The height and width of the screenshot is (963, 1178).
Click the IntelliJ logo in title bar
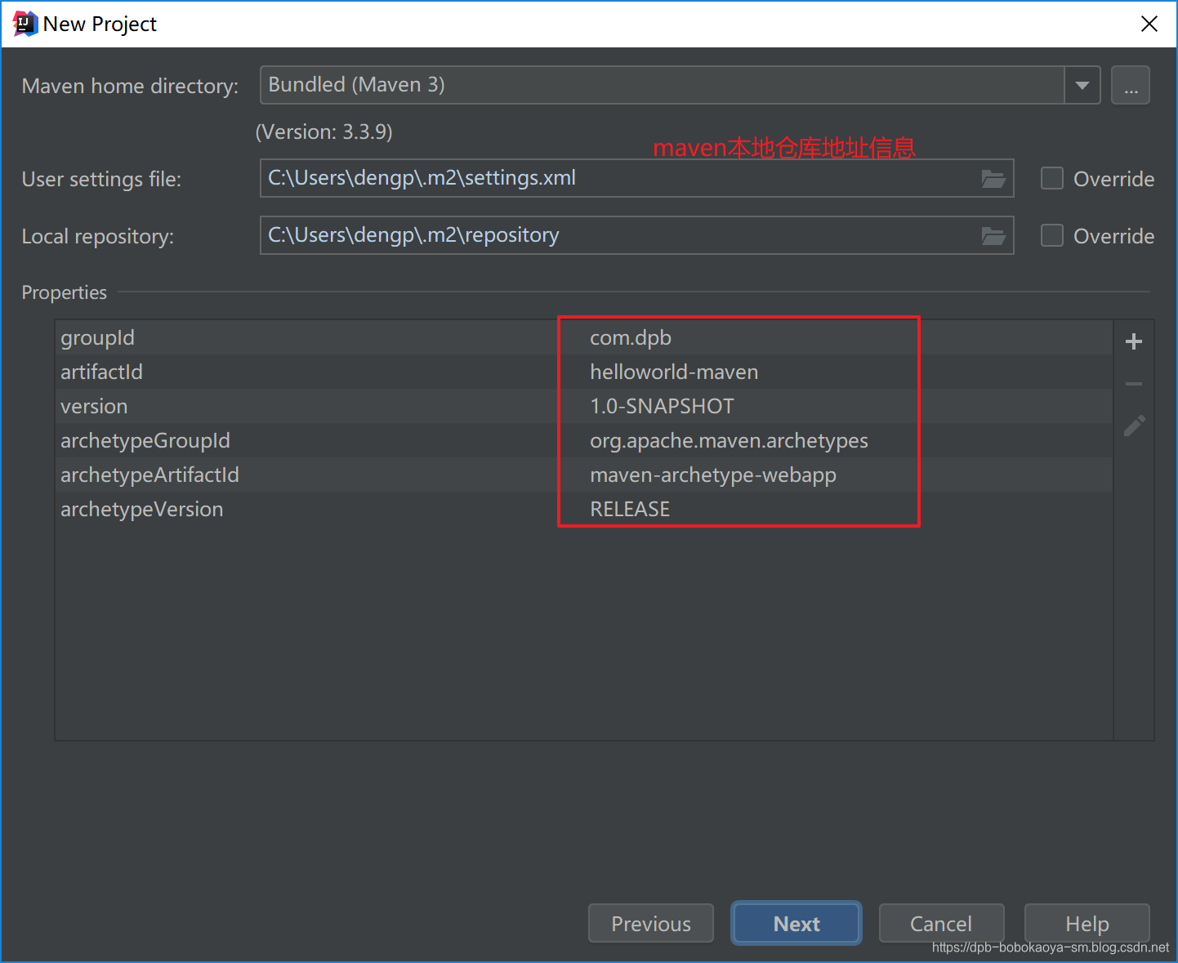click(x=25, y=24)
